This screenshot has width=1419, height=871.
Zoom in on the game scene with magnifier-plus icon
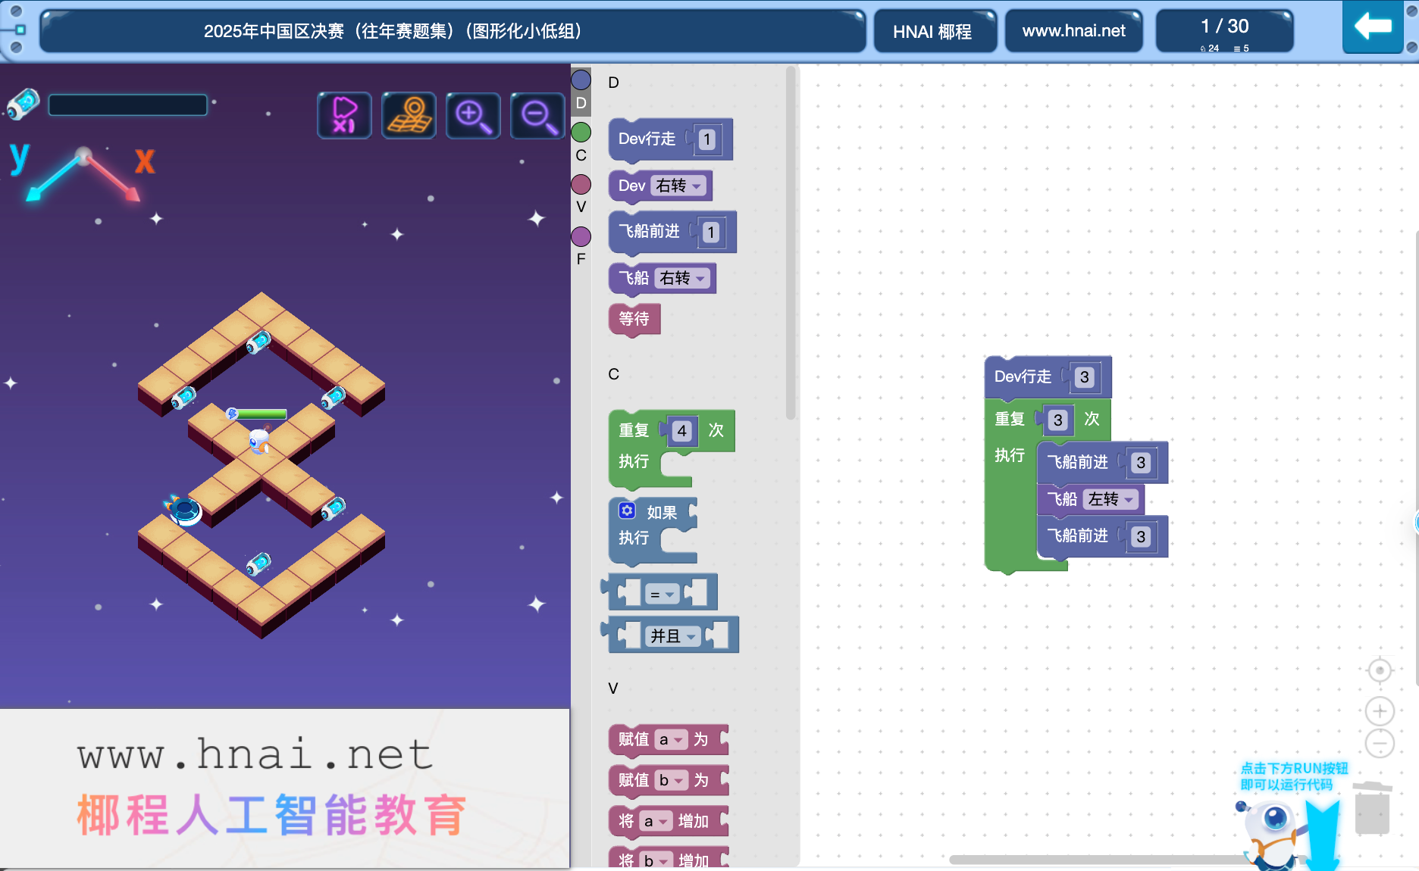(x=473, y=115)
